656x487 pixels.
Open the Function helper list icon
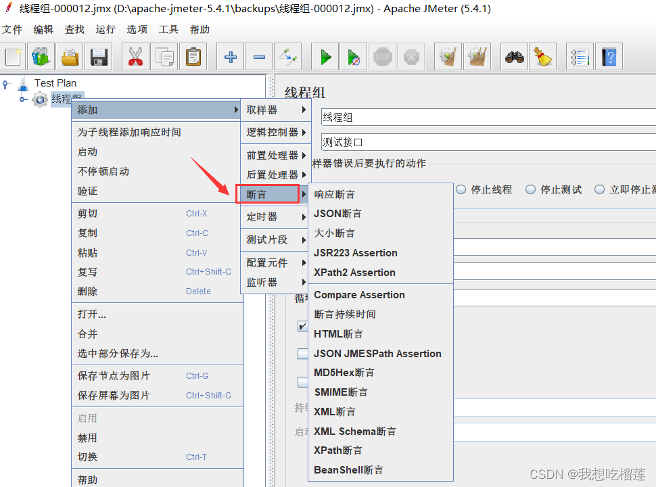pyautogui.click(x=580, y=57)
